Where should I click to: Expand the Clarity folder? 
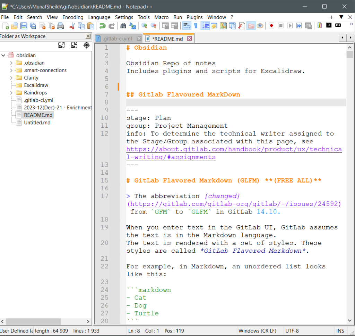point(11,78)
